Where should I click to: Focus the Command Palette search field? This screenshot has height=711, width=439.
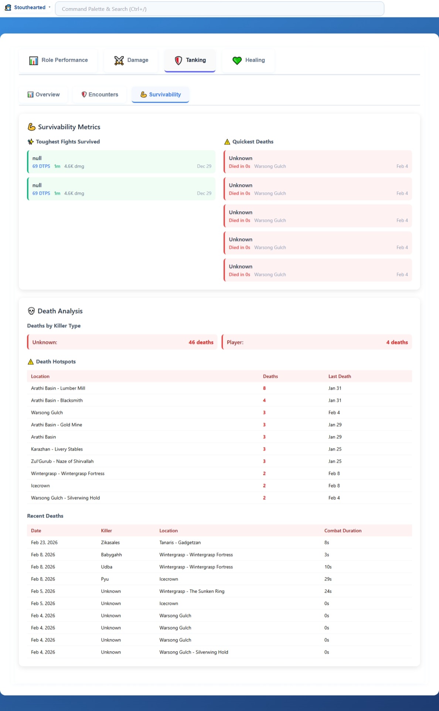[x=219, y=9]
